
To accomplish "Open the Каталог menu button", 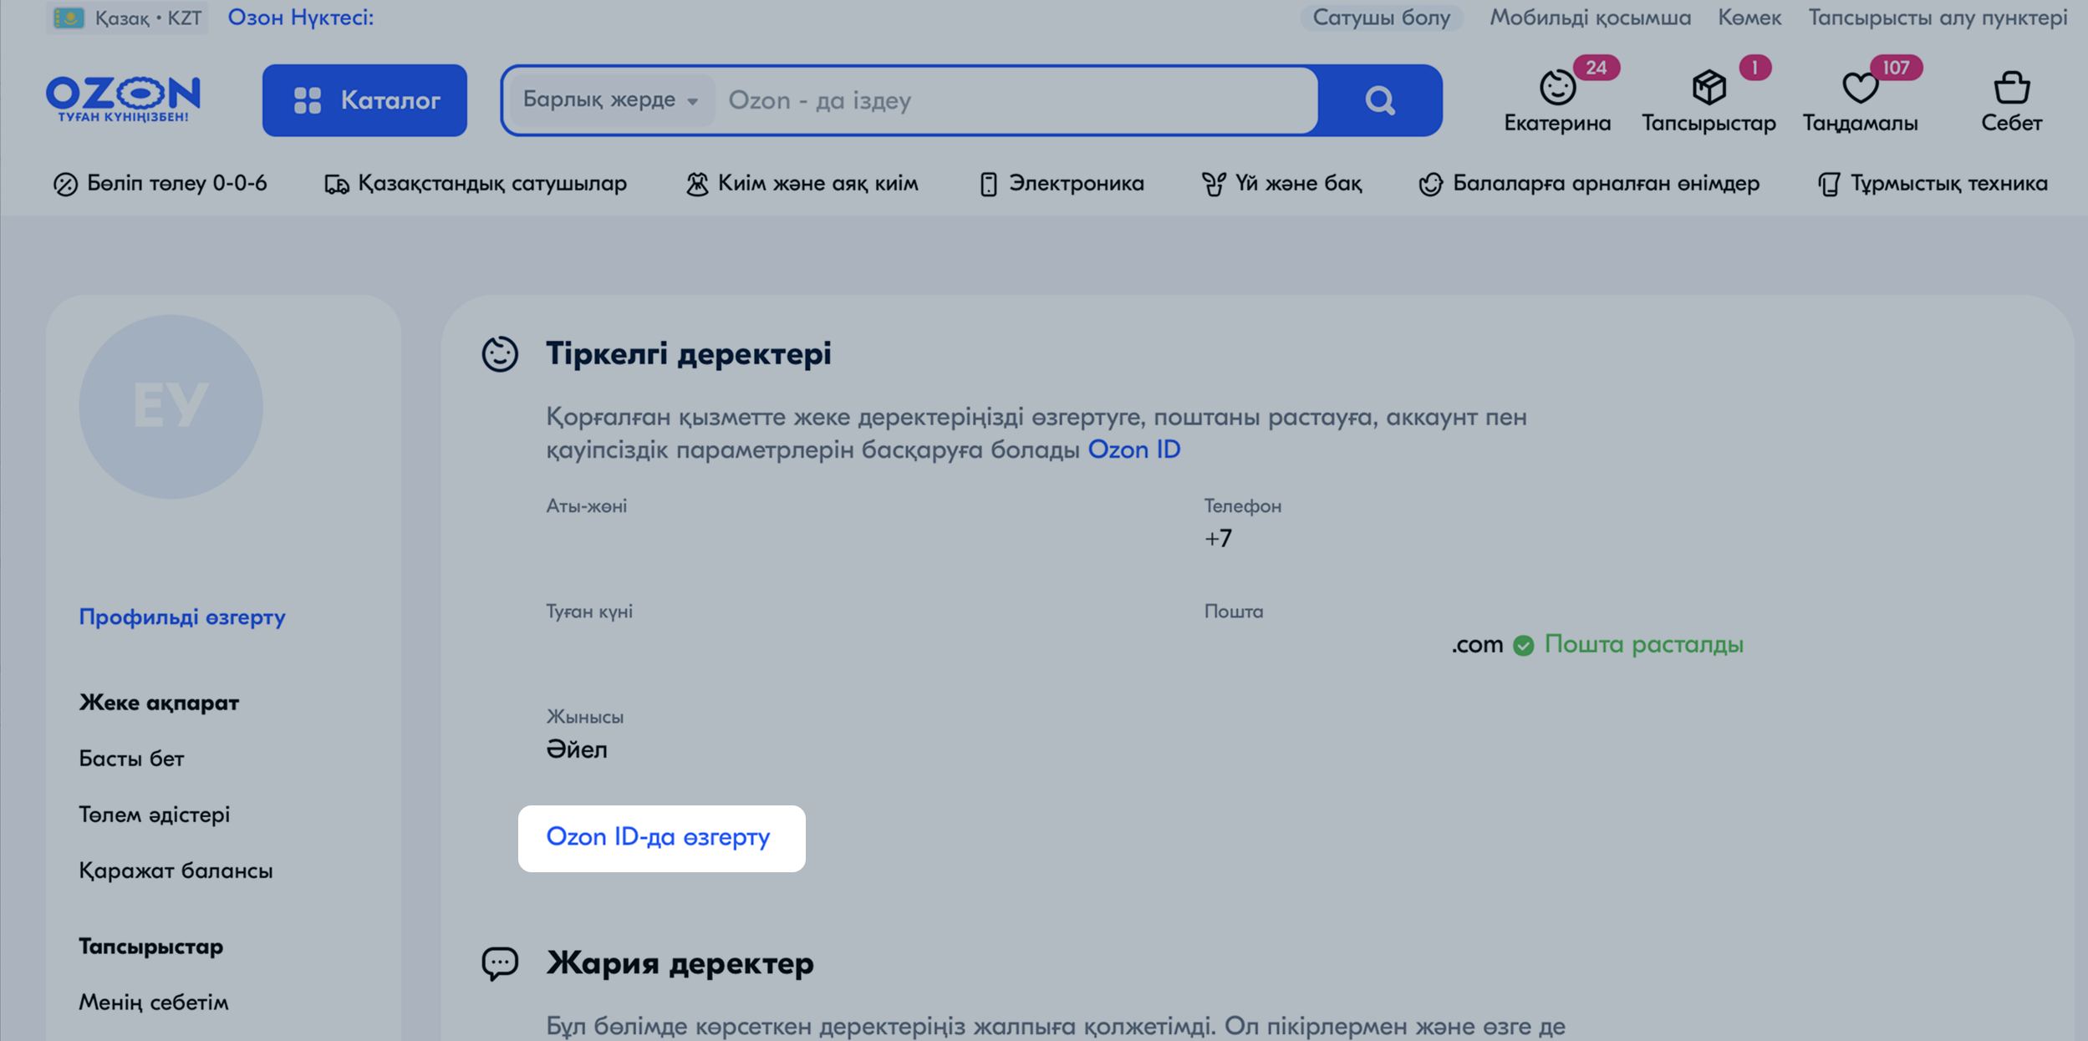I will (364, 100).
